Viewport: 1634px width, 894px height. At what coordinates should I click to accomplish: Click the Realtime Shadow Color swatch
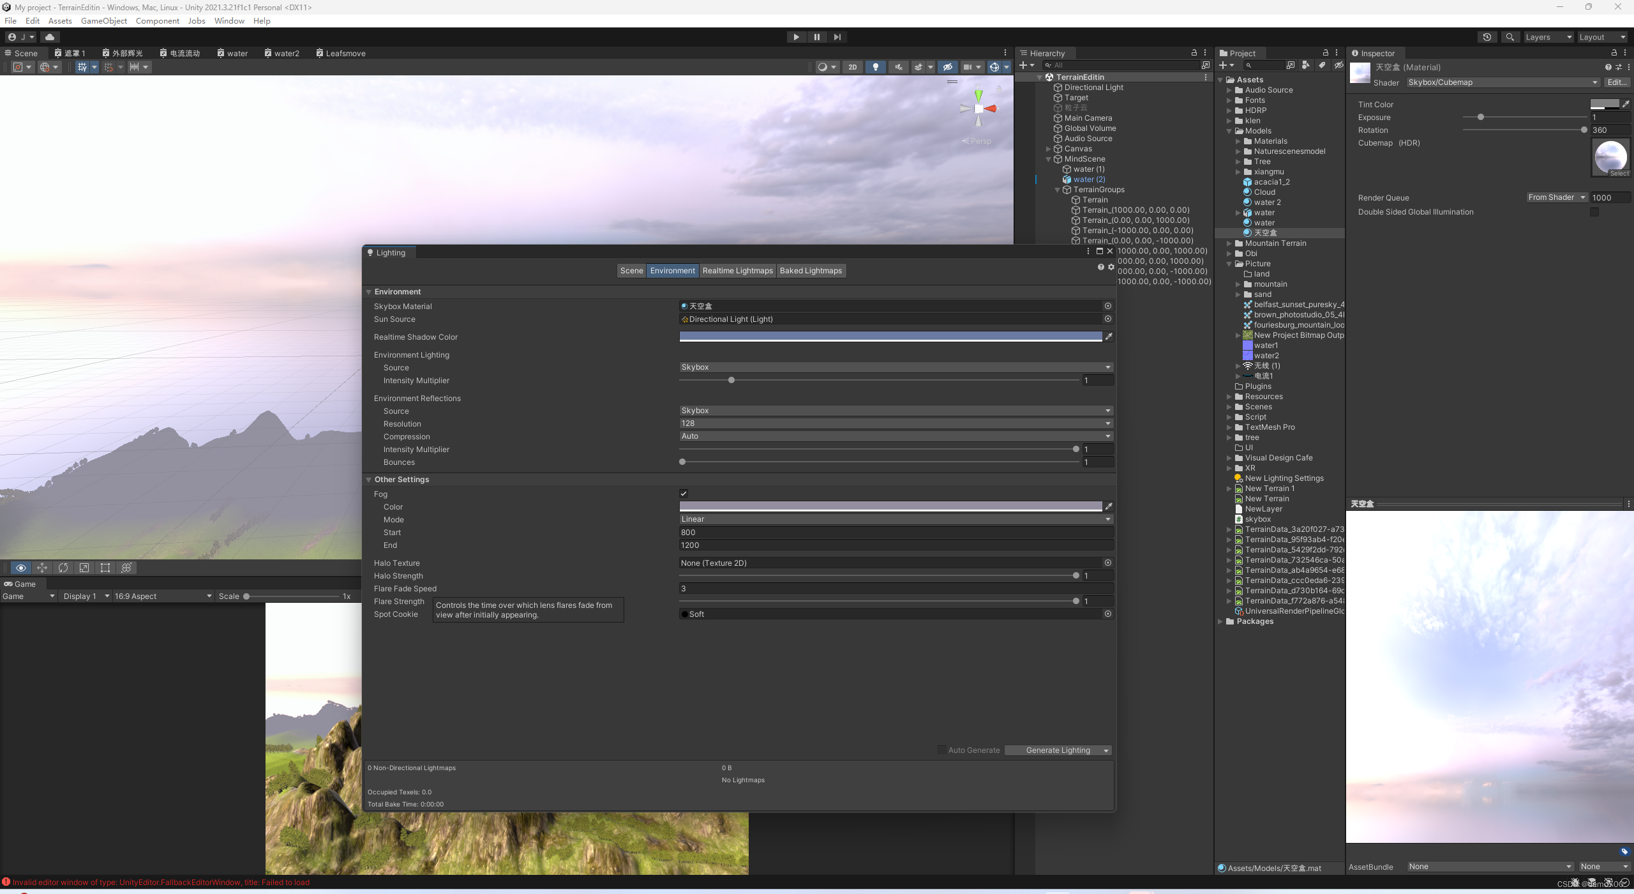[890, 337]
